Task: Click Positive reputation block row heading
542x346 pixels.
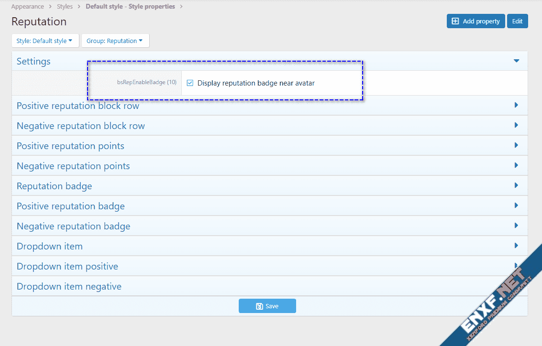Action: (x=78, y=106)
